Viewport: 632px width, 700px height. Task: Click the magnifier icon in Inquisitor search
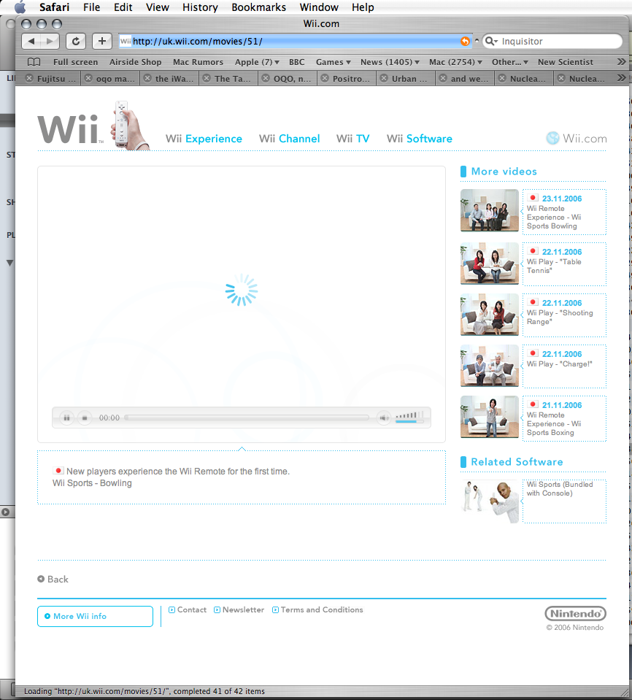[x=491, y=41]
